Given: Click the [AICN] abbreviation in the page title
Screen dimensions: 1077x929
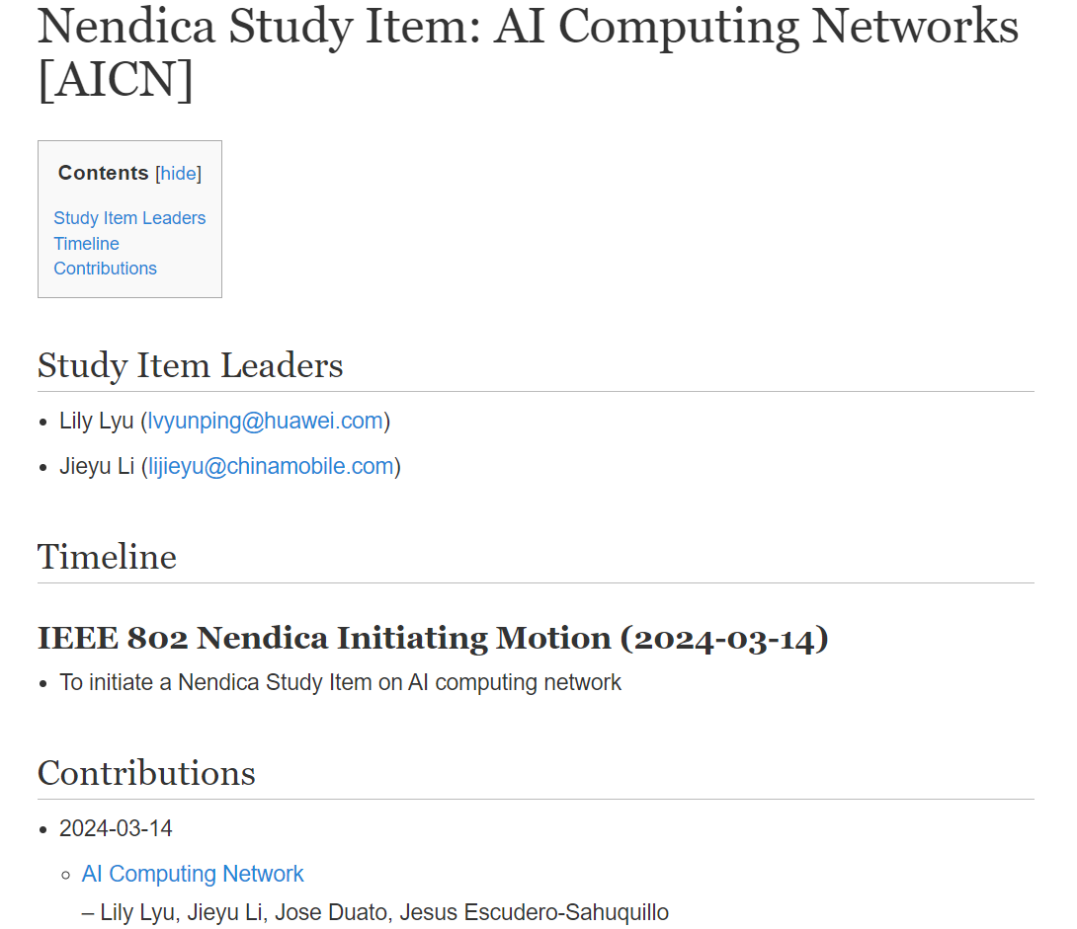Looking at the screenshot, I should click(x=116, y=80).
